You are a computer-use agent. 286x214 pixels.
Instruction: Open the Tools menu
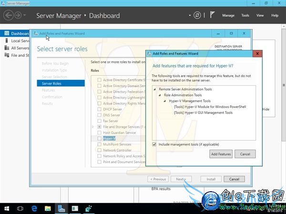click(245, 16)
